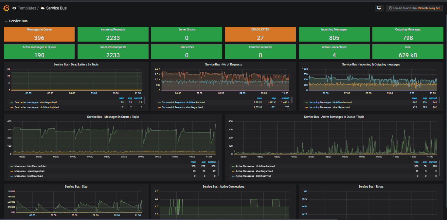
Task: Click the horizontal scrollbar at window bottom
Action: (x=169, y=219)
